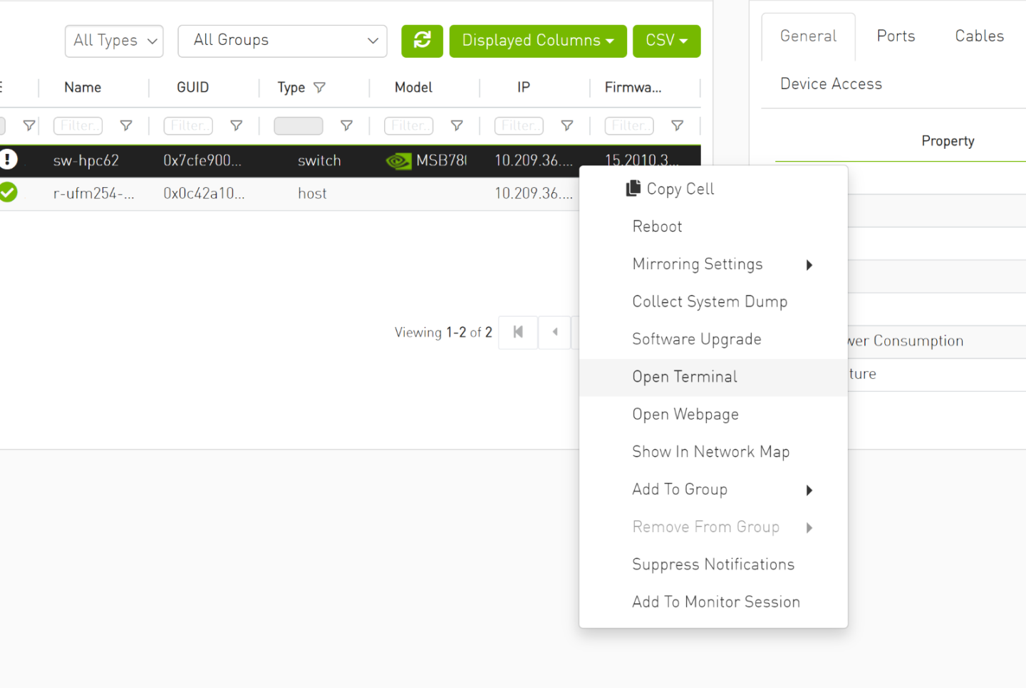Image resolution: width=1026 pixels, height=688 pixels.
Task: Select Open Terminal from context menu
Action: tap(685, 377)
